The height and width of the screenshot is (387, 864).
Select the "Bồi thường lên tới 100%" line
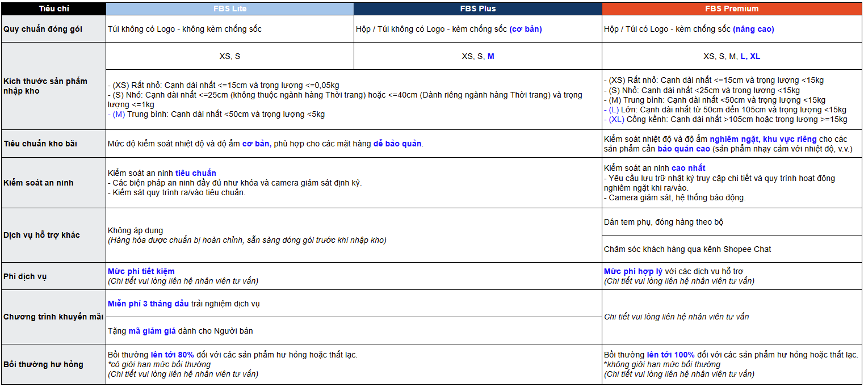tap(731, 355)
